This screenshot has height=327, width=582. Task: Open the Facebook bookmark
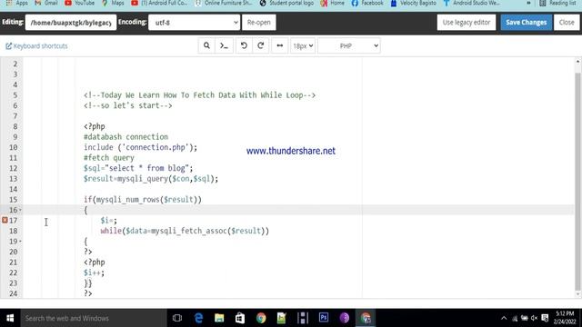pos(367,3)
